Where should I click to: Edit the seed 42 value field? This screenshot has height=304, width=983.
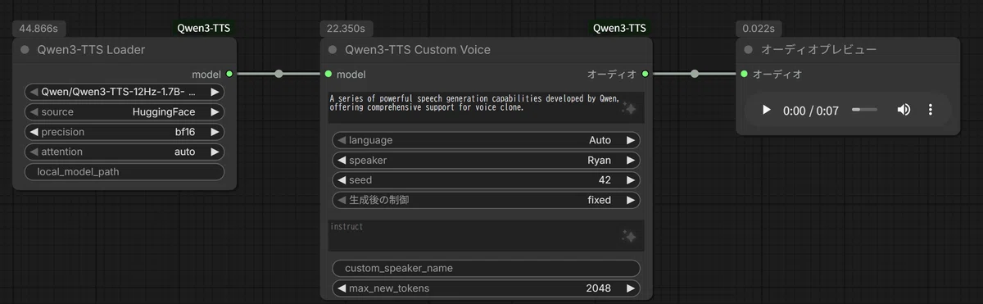point(486,179)
